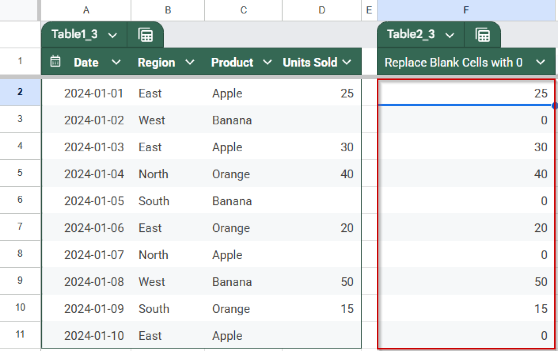Select row 5 header

pos(20,173)
